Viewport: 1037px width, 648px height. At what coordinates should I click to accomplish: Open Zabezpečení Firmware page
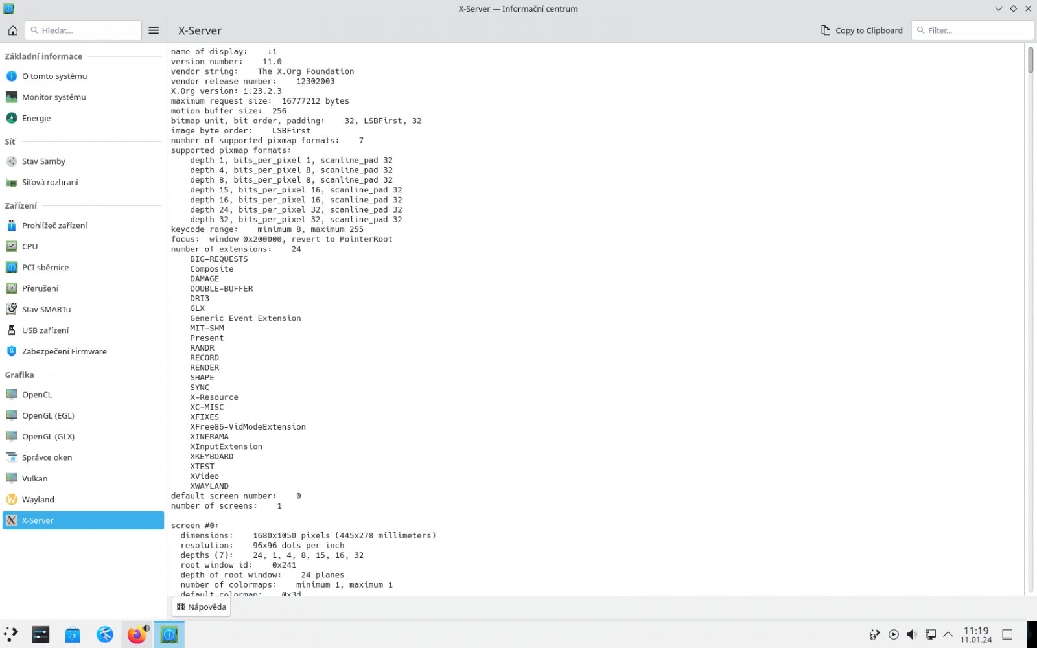tap(83, 351)
